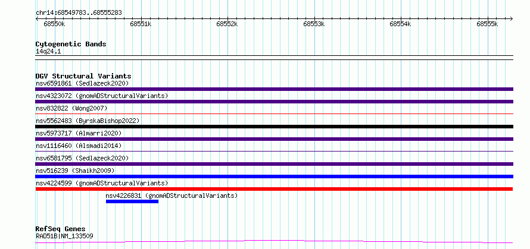Select the nsv6591861 purple variant bar
The width and height of the screenshot is (530, 249).
[274, 89]
